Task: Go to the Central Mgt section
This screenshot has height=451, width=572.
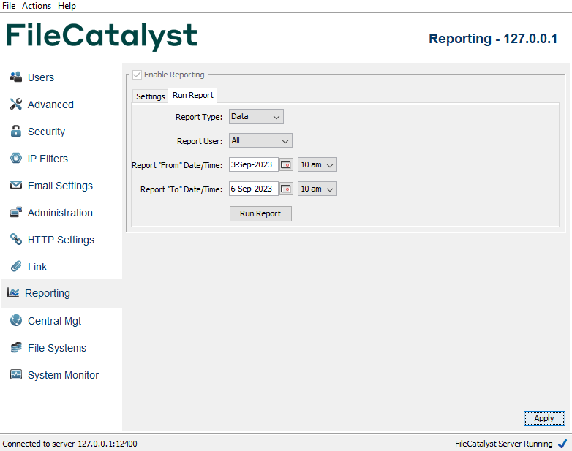Action: pyautogui.click(x=54, y=321)
